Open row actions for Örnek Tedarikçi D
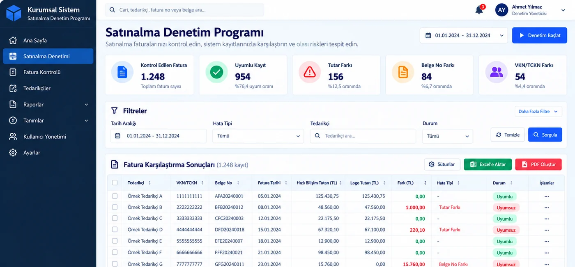 tap(546, 230)
